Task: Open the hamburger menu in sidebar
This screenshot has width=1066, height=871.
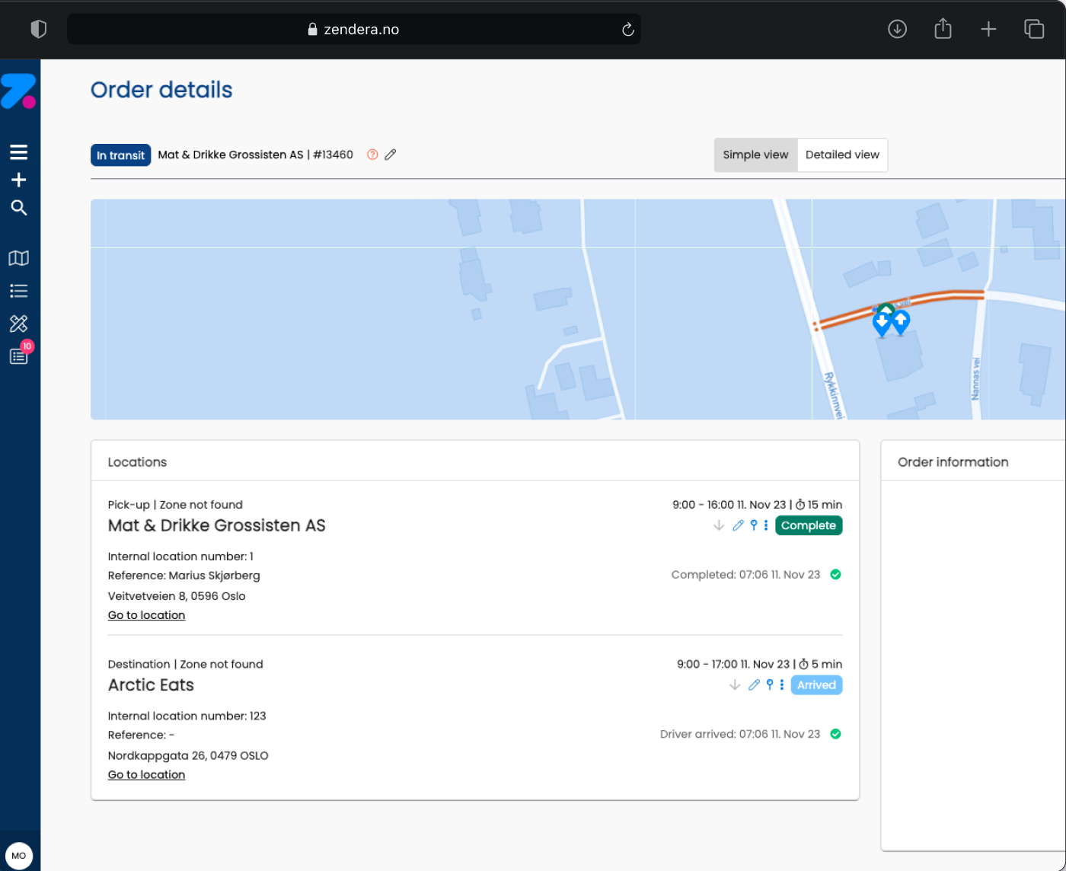Action: click(19, 152)
